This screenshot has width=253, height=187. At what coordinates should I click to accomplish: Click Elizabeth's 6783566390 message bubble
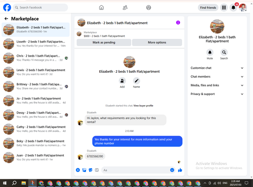click(95, 156)
